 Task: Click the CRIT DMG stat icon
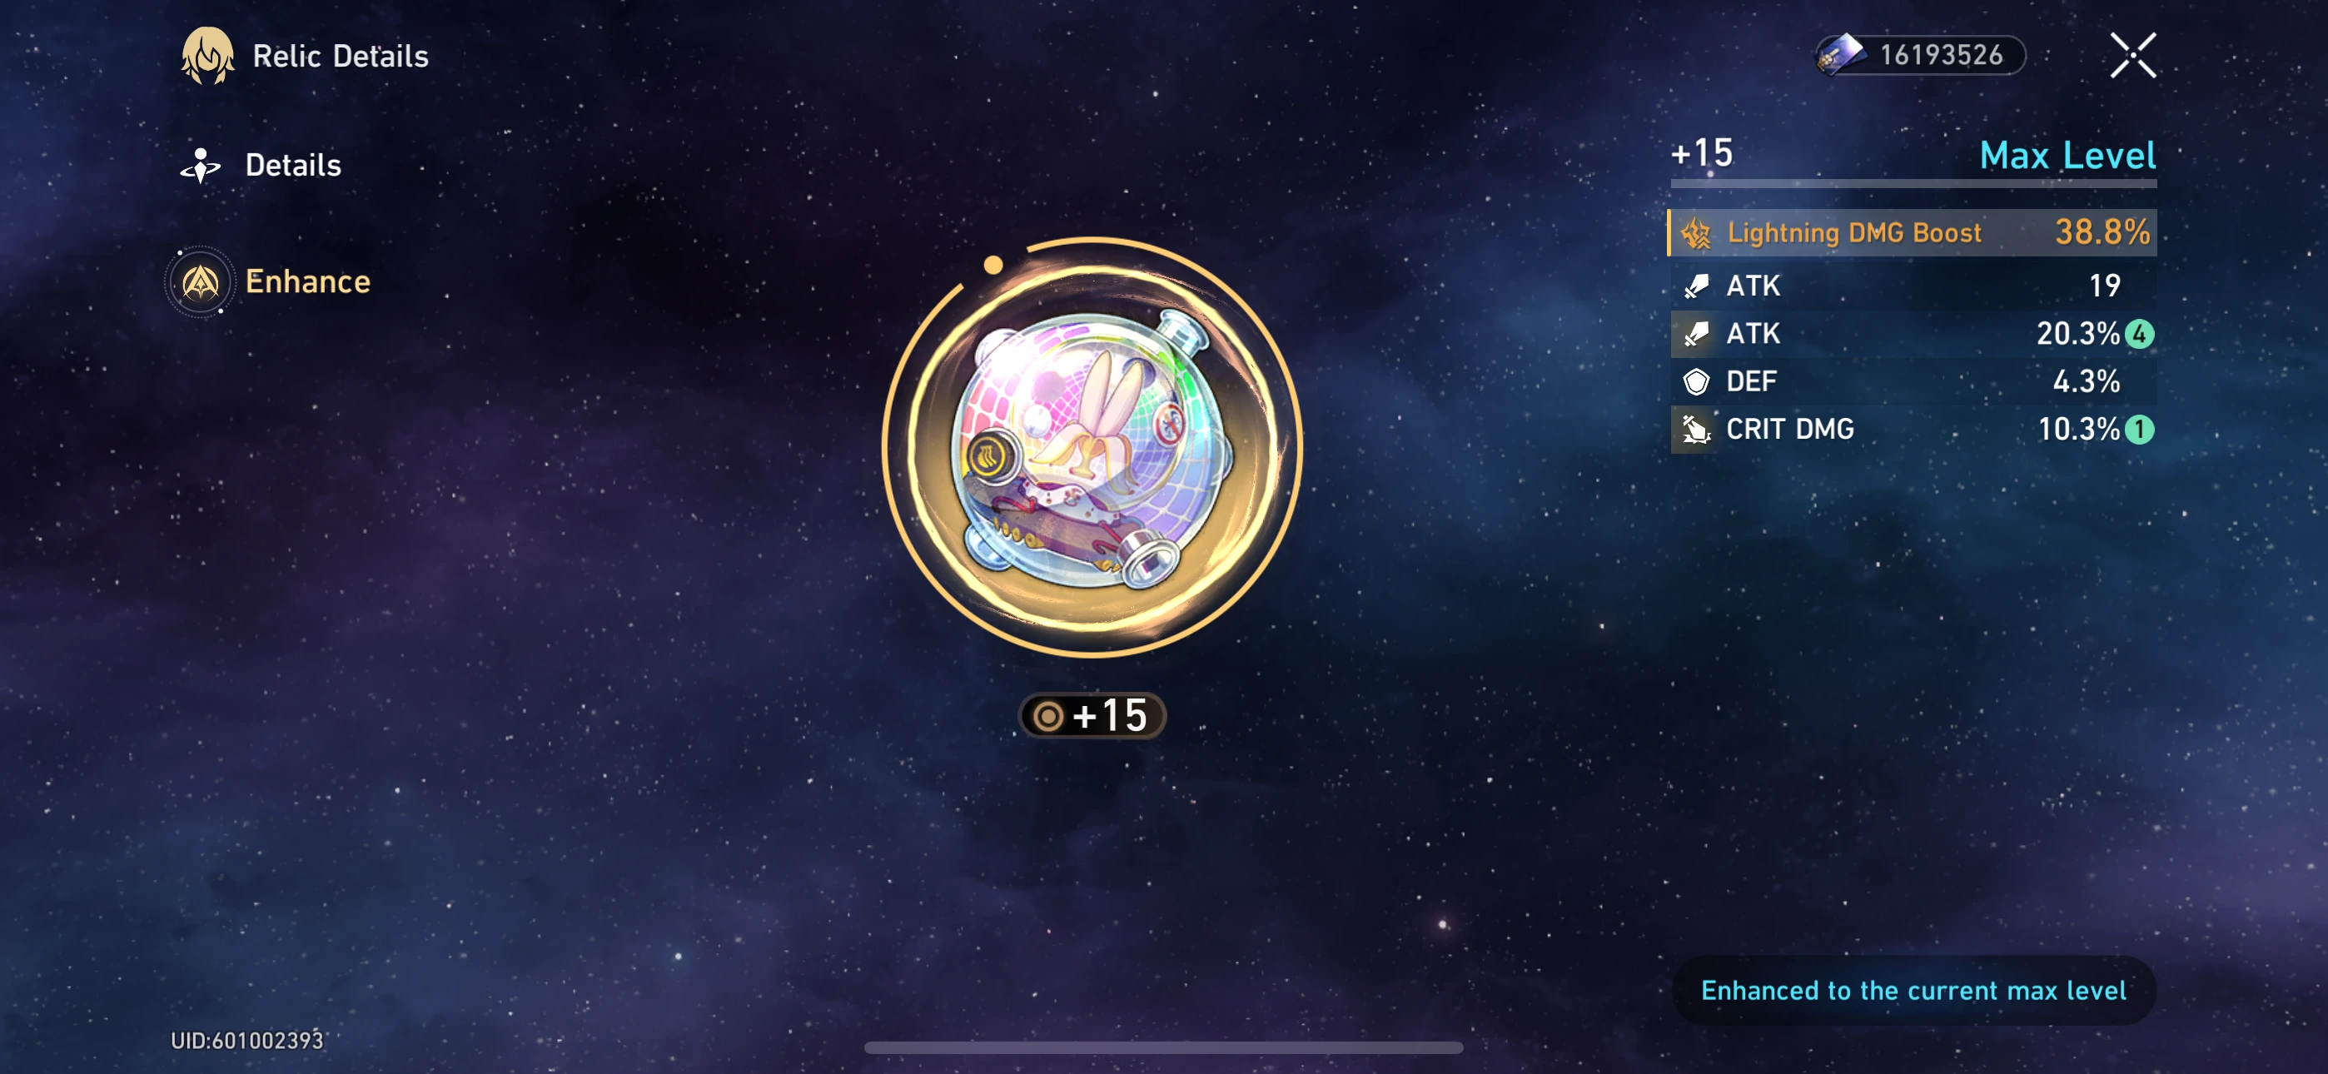(x=1695, y=430)
